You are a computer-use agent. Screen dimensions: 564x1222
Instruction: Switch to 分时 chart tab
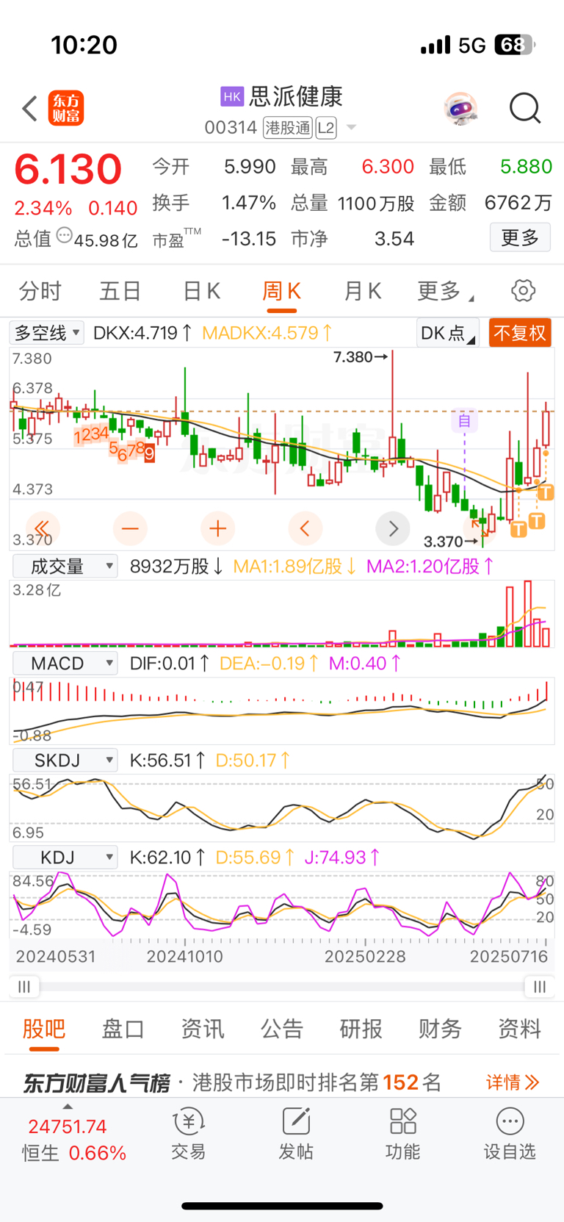click(40, 291)
